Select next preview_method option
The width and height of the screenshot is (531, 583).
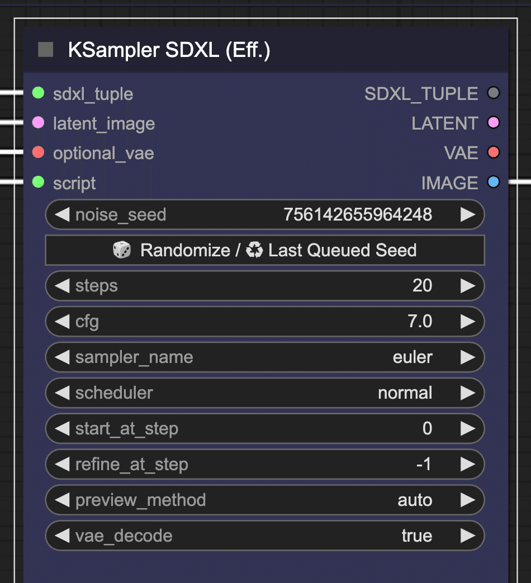[x=468, y=500]
